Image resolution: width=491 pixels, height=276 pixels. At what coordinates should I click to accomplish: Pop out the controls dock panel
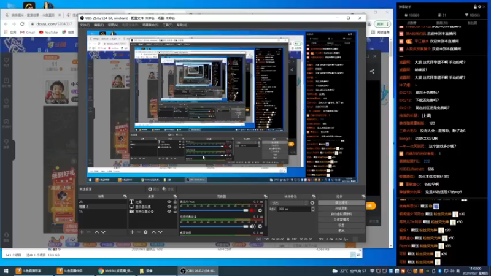click(x=363, y=196)
